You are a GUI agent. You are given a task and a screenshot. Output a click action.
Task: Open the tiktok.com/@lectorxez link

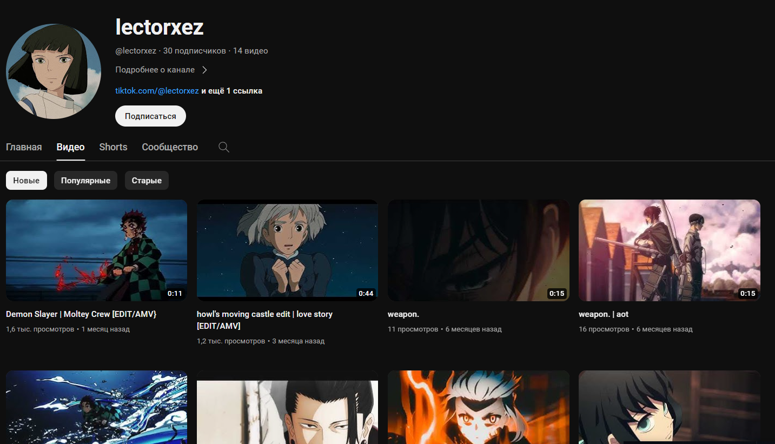[x=157, y=91]
